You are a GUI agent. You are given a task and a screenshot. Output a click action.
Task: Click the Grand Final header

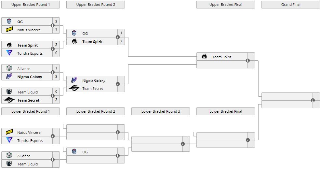(291, 5)
